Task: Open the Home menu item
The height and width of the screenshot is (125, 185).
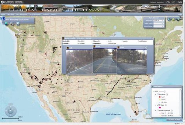Action: click(3, 14)
